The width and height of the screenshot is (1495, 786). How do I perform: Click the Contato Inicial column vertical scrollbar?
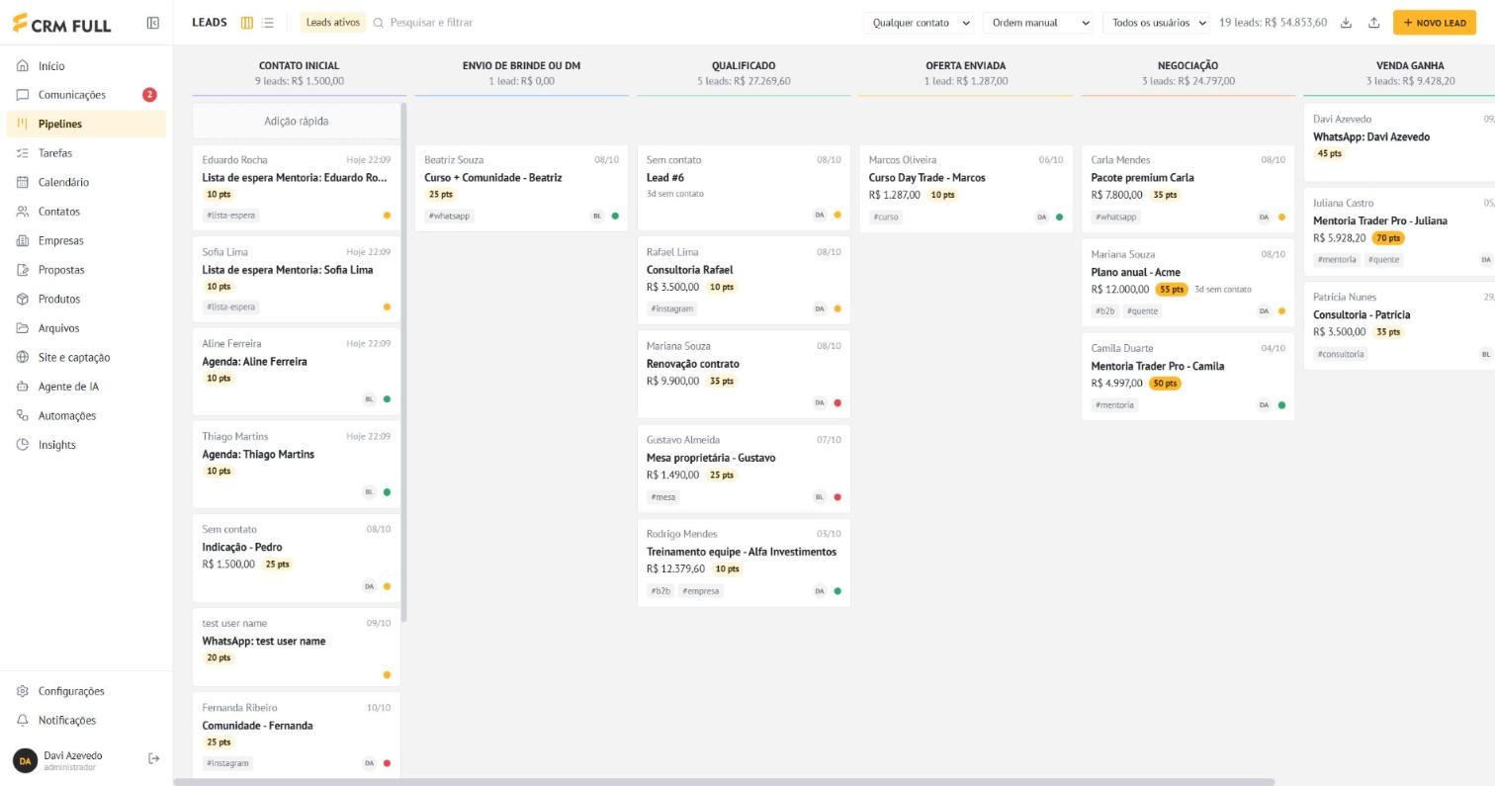pyautogui.click(x=403, y=363)
